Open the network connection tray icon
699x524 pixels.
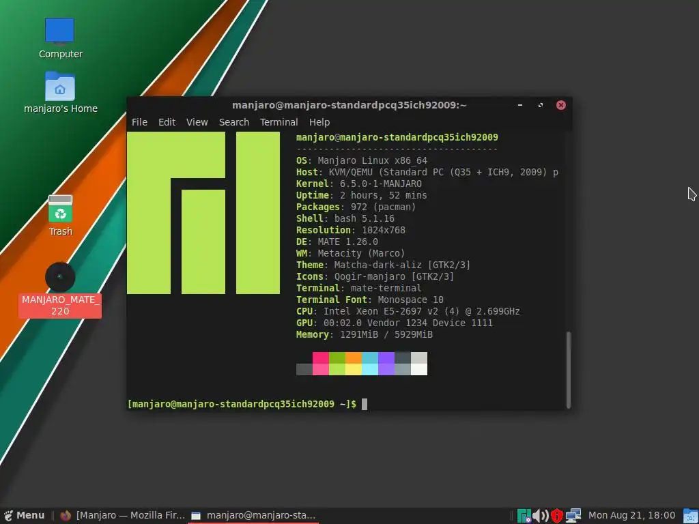(573, 516)
